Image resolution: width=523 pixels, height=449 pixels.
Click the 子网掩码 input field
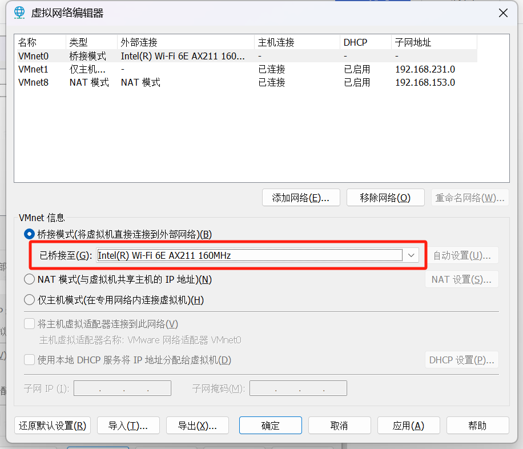point(298,388)
